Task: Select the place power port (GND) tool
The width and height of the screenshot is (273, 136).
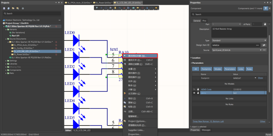Action: [x=124, y=8]
